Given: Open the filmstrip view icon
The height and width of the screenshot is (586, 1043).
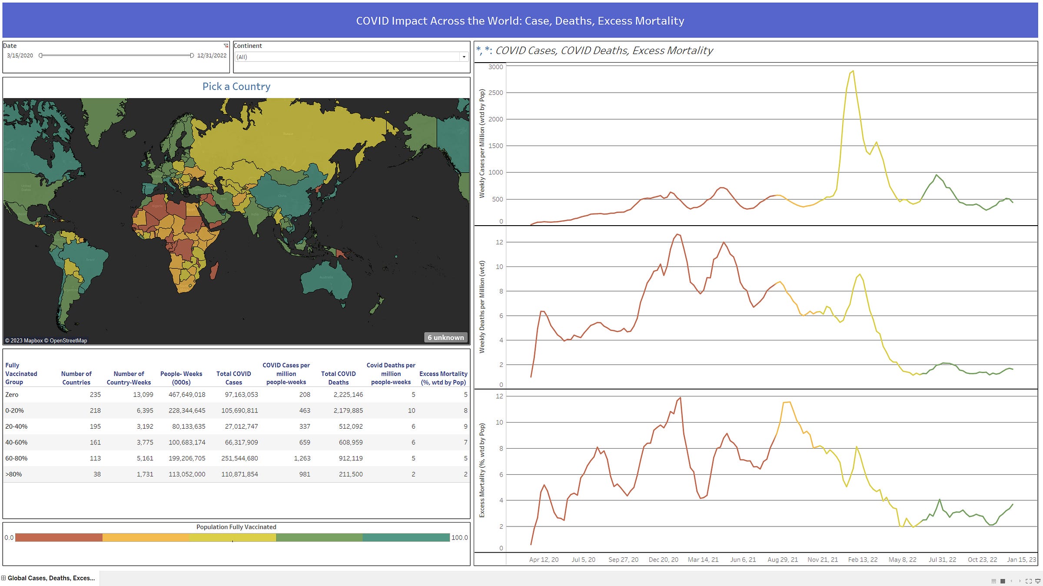Looking at the screenshot, I should 994,581.
